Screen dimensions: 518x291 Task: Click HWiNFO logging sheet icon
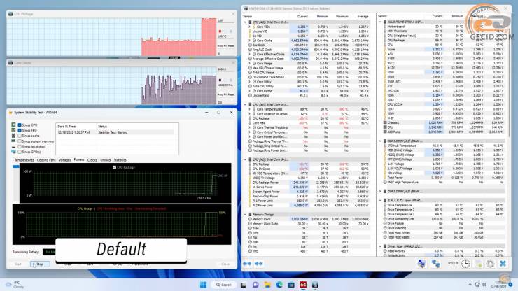tap(479, 263)
